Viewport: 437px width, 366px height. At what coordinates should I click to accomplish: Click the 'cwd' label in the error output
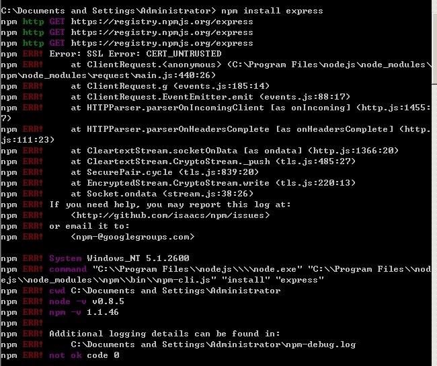57,291
